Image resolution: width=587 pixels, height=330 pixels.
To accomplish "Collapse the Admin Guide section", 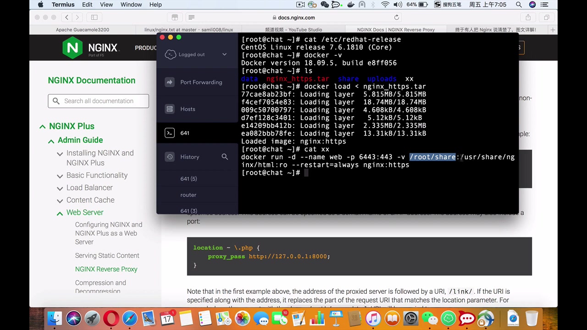I will point(51,141).
